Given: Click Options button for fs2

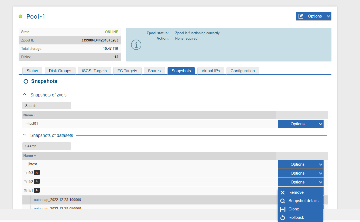Looking at the screenshot, I should [298, 182].
